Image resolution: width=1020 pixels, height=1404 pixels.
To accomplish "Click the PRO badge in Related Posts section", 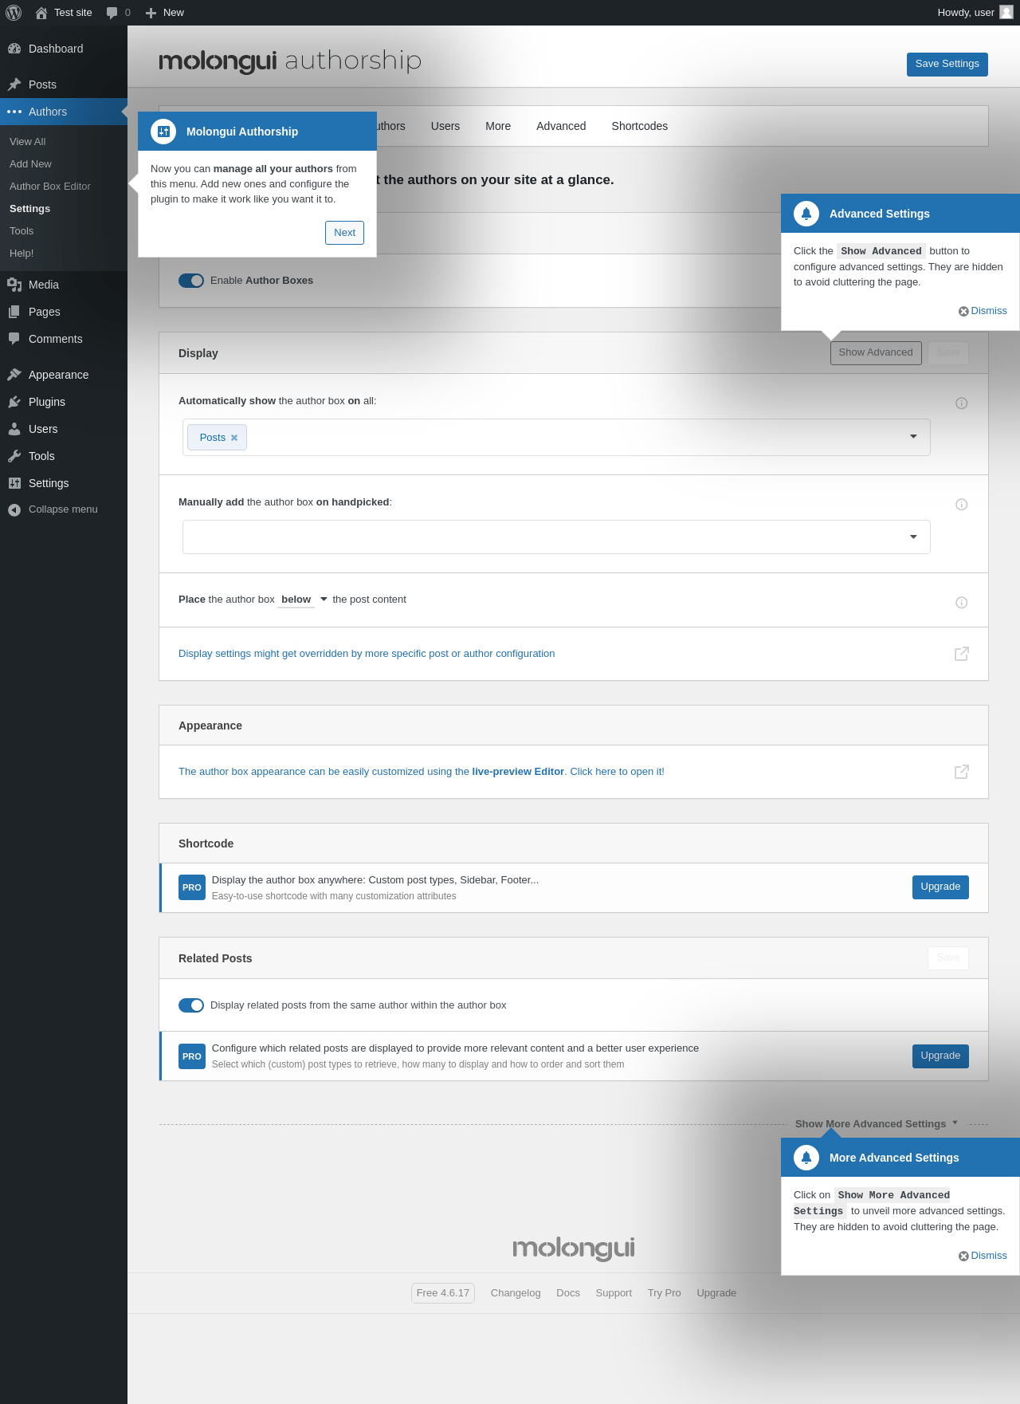I will (192, 1056).
